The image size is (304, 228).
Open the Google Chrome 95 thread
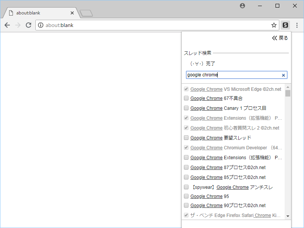click(210, 196)
